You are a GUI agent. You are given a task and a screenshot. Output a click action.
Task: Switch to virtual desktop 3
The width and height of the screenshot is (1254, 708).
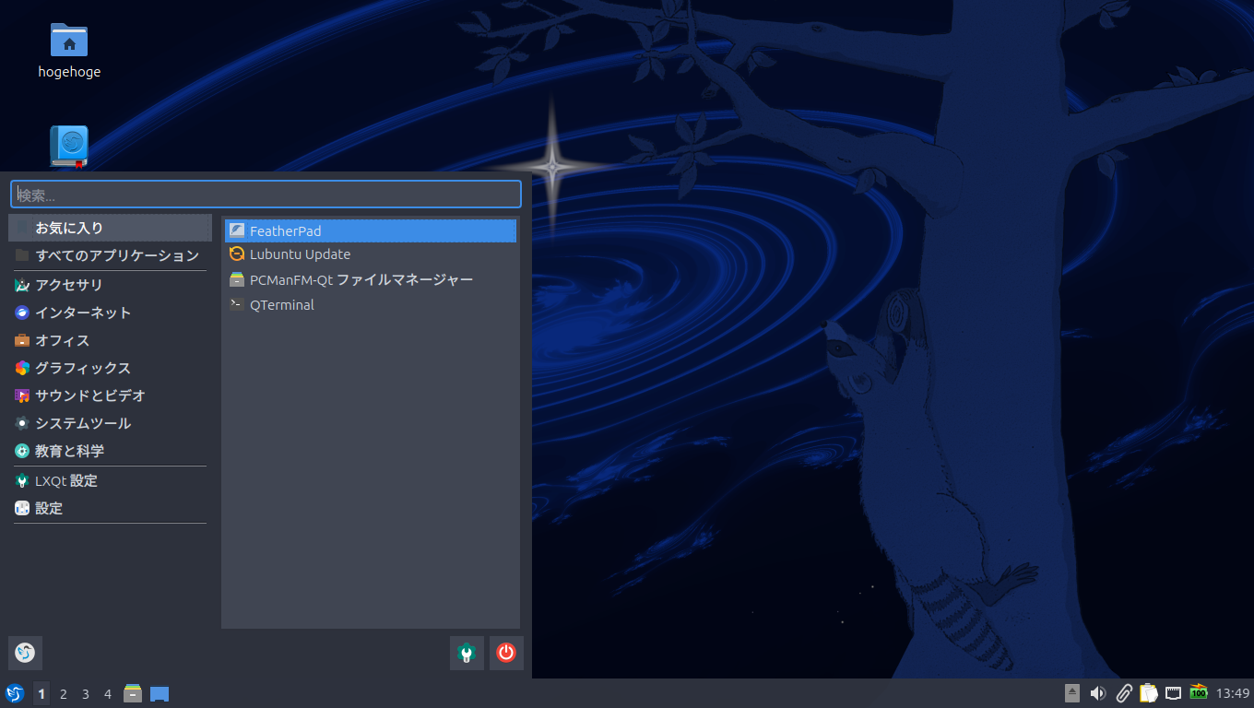(85, 693)
